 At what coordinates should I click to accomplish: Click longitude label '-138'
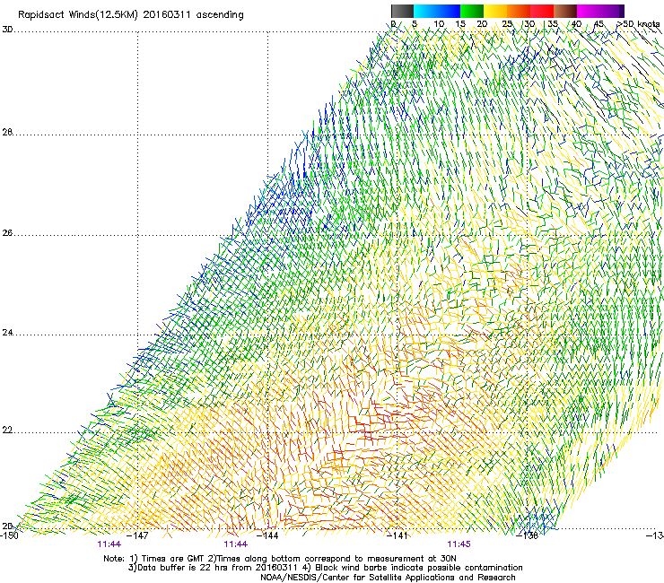tap(528, 535)
